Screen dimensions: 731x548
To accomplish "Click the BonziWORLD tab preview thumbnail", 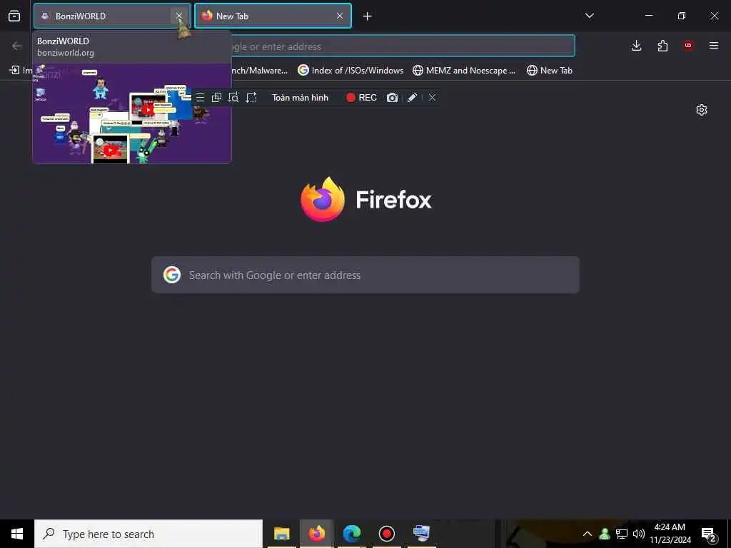I will click(x=132, y=113).
